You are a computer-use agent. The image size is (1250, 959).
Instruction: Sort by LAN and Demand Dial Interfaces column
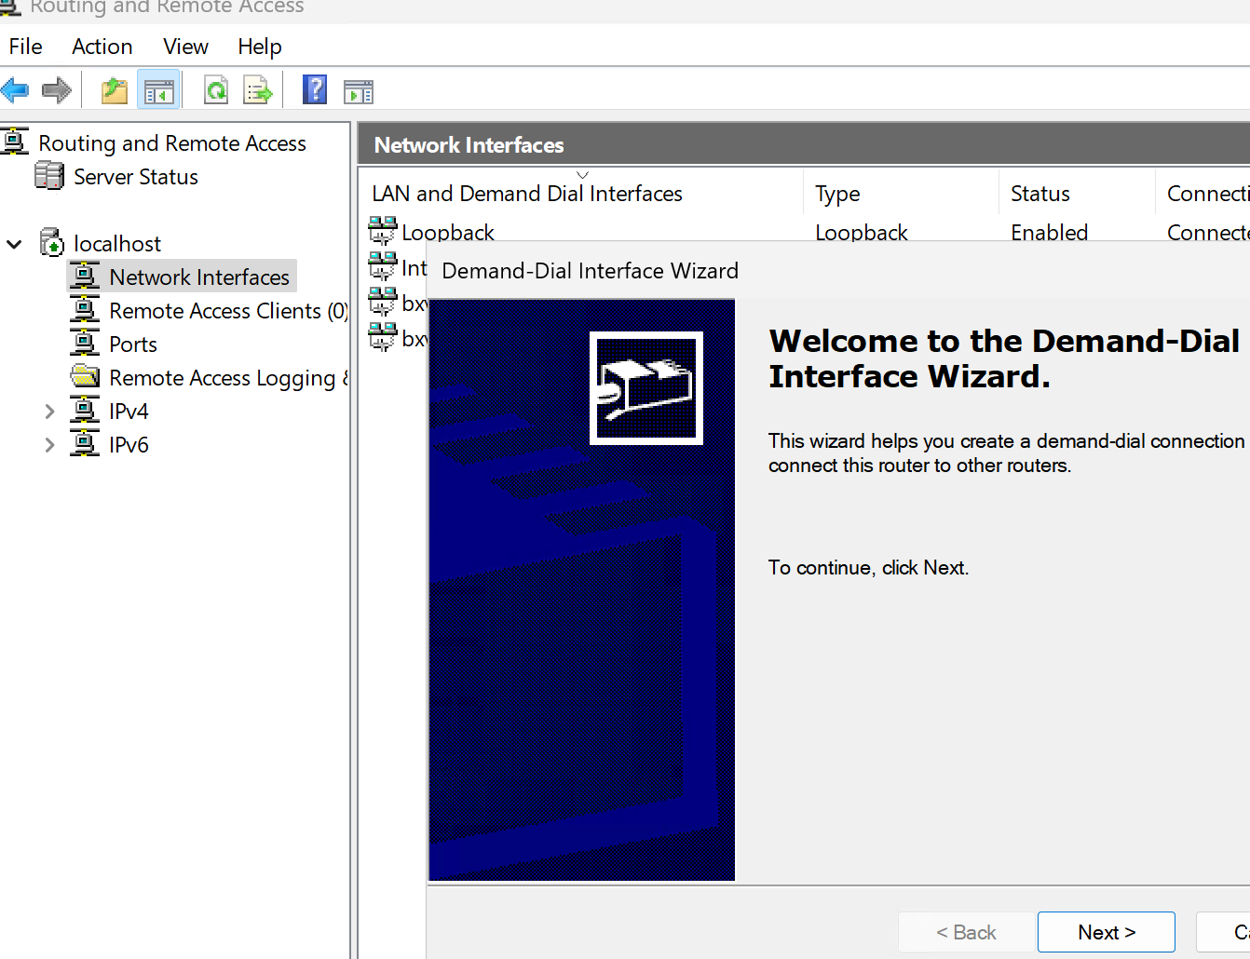[x=582, y=193]
